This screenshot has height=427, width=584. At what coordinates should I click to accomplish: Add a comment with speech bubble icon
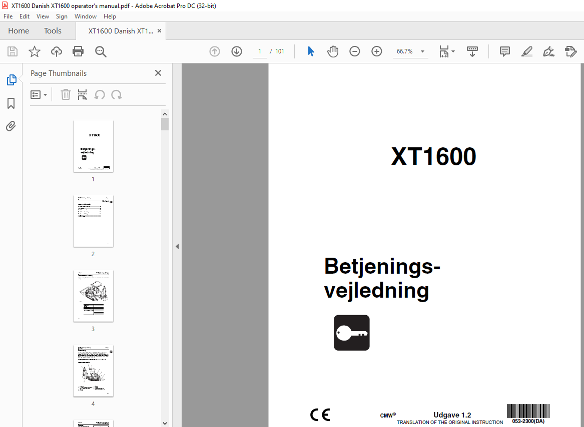(504, 51)
